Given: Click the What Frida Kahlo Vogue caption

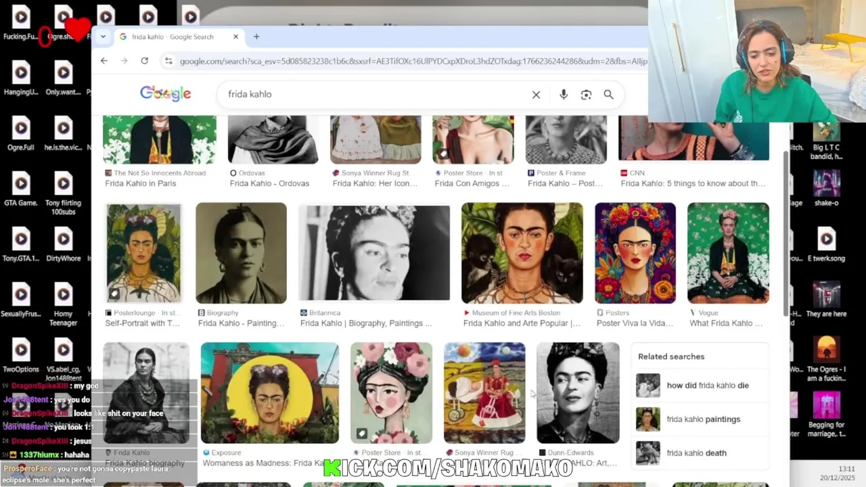Looking at the screenshot, I should 726,323.
